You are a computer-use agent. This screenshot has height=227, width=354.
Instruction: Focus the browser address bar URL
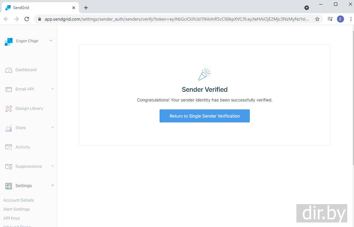point(176,19)
